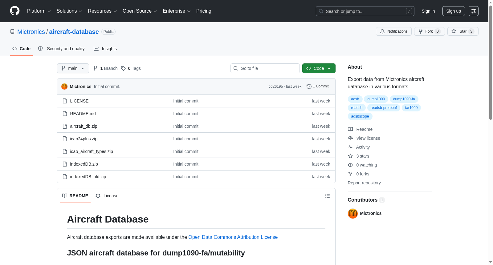Click the 1 Commit history link

(318, 86)
